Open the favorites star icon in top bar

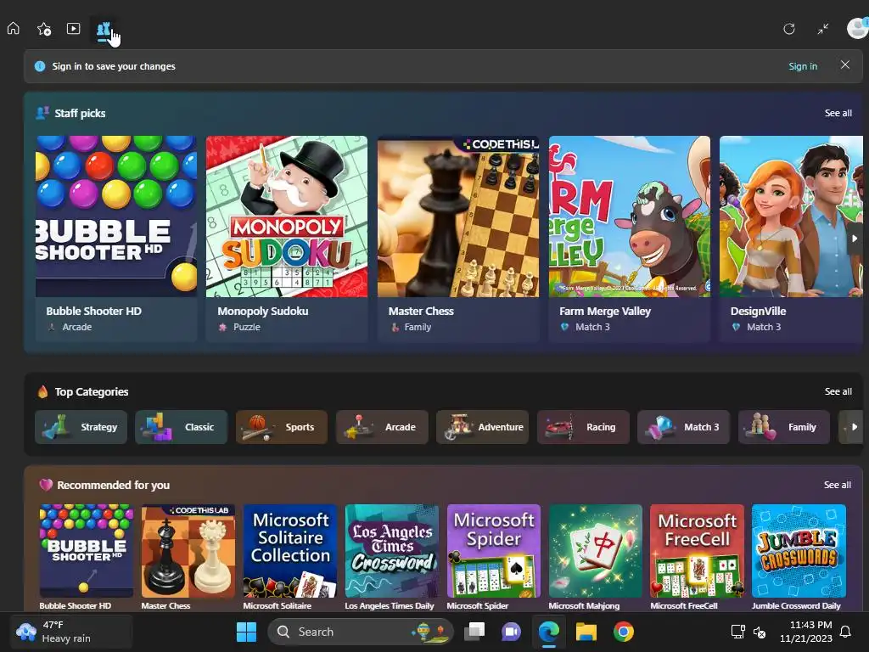[44, 28]
